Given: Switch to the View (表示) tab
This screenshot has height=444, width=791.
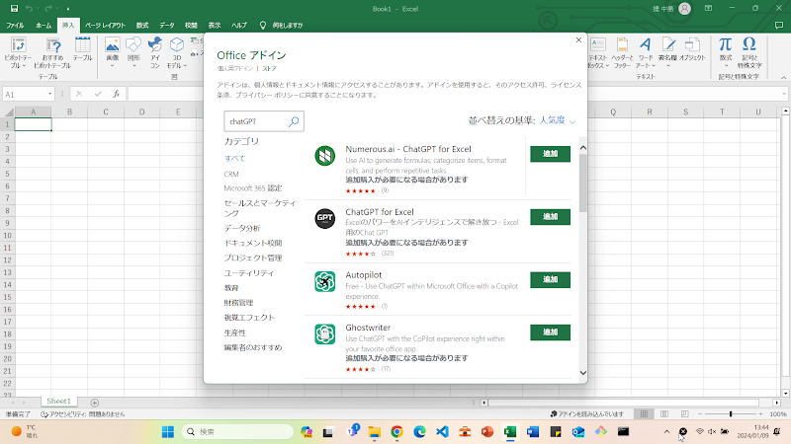Looking at the screenshot, I should pos(215,26).
